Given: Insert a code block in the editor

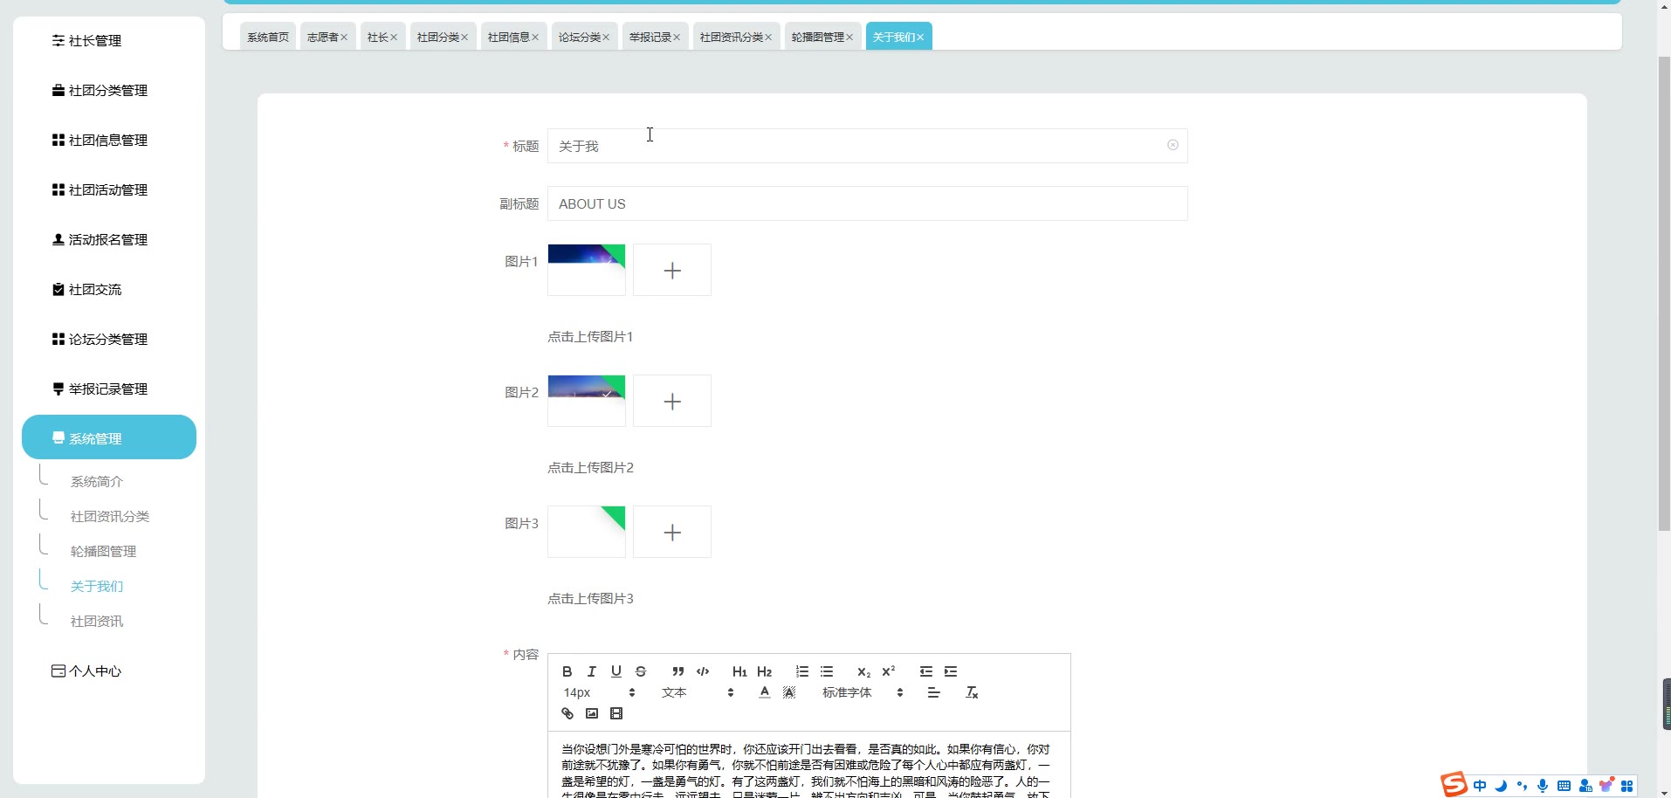Looking at the screenshot, I should click(x=703, y=671).
